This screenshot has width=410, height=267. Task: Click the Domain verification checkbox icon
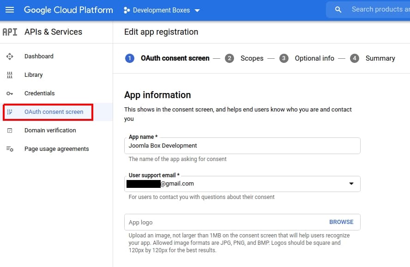click(x=10, y=130)
